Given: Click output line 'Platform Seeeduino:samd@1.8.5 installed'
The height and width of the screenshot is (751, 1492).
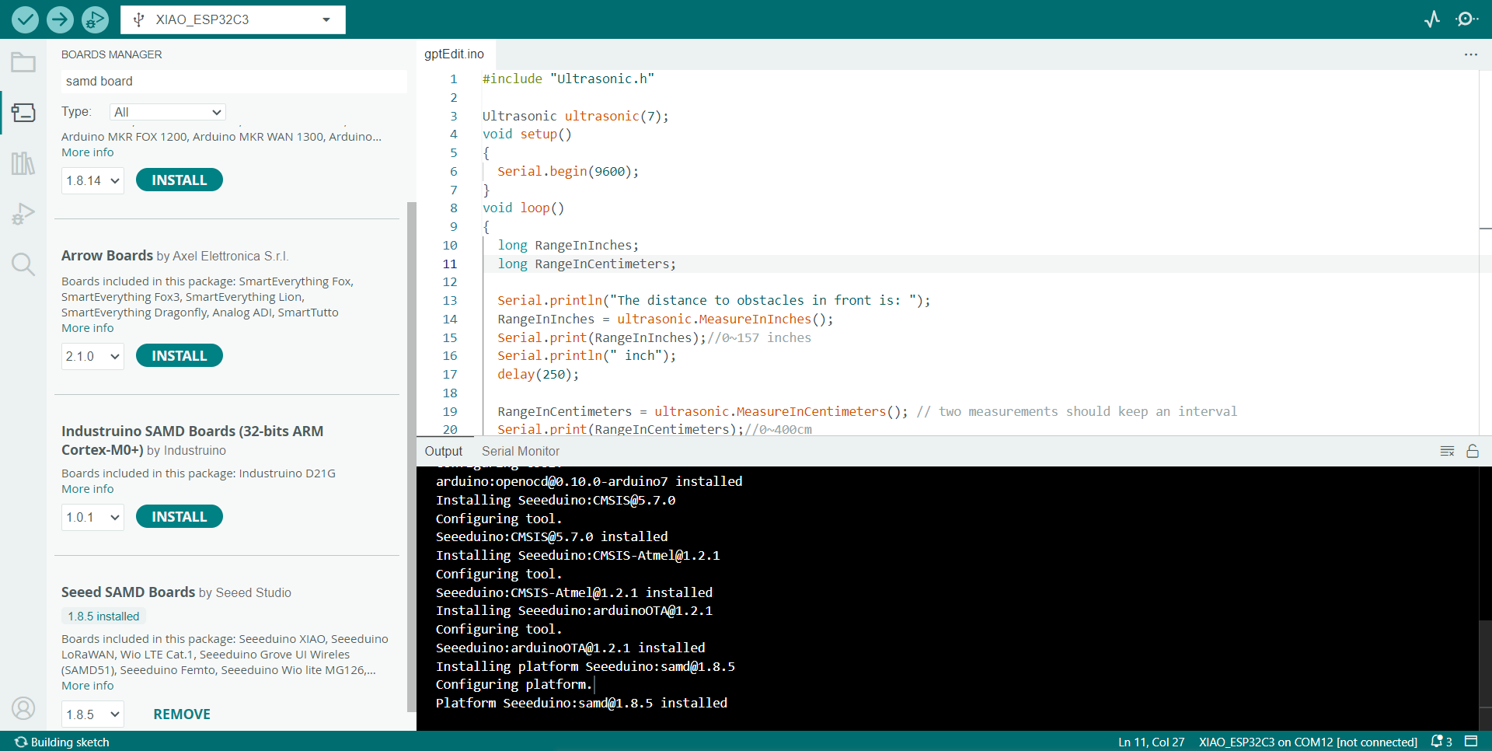Looking at the screenshot, I should (x=581, y=703).
